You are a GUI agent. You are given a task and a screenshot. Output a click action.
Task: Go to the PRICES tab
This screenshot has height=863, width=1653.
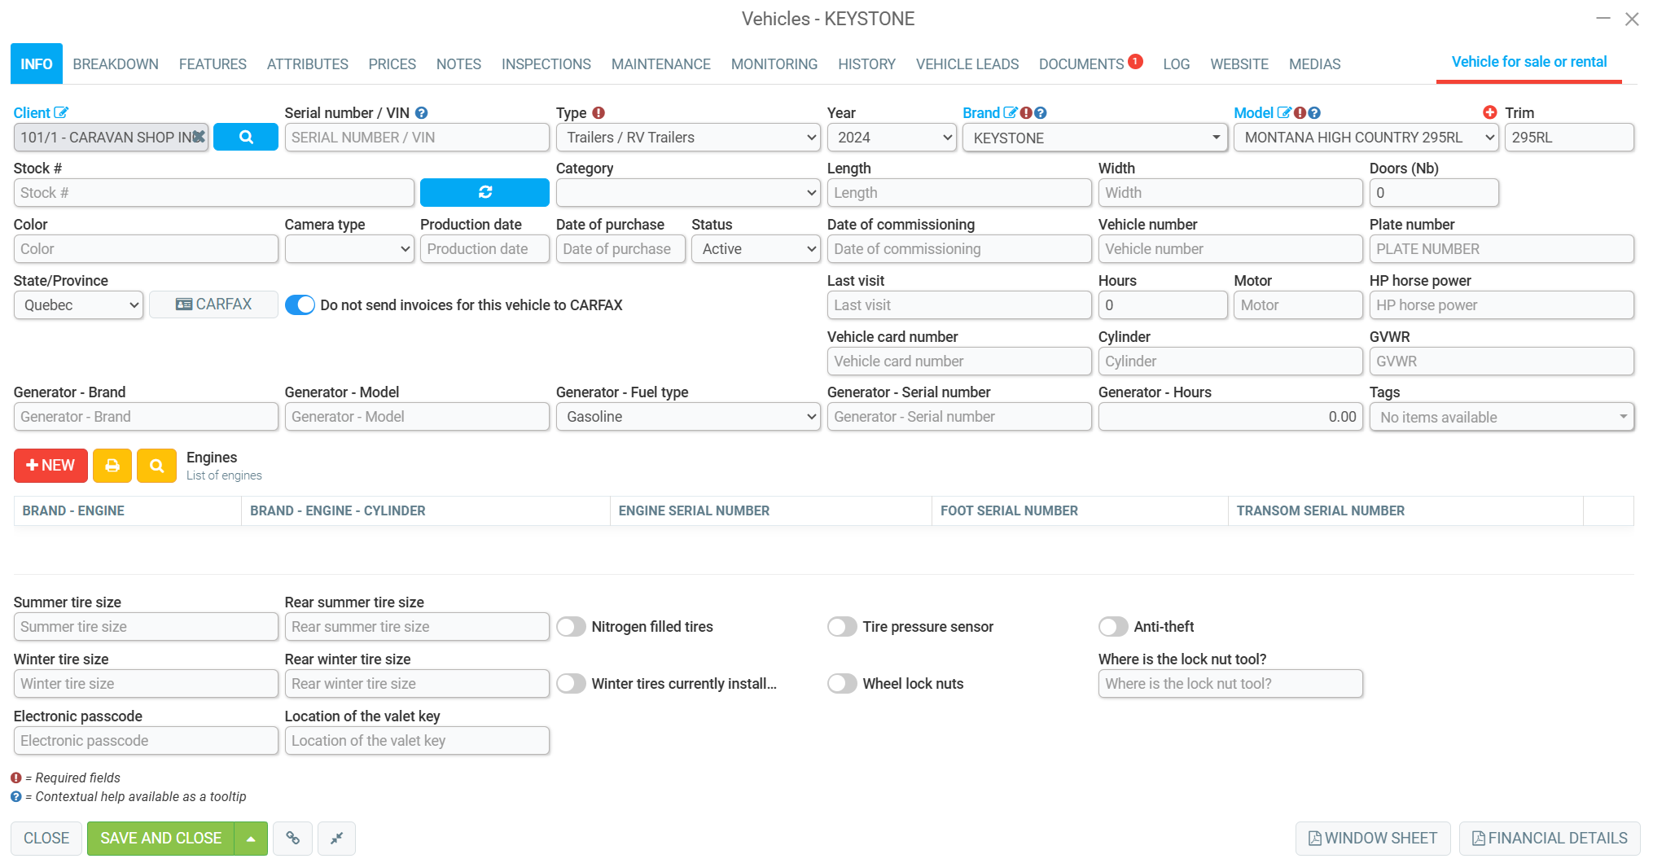tap(392, 64)
